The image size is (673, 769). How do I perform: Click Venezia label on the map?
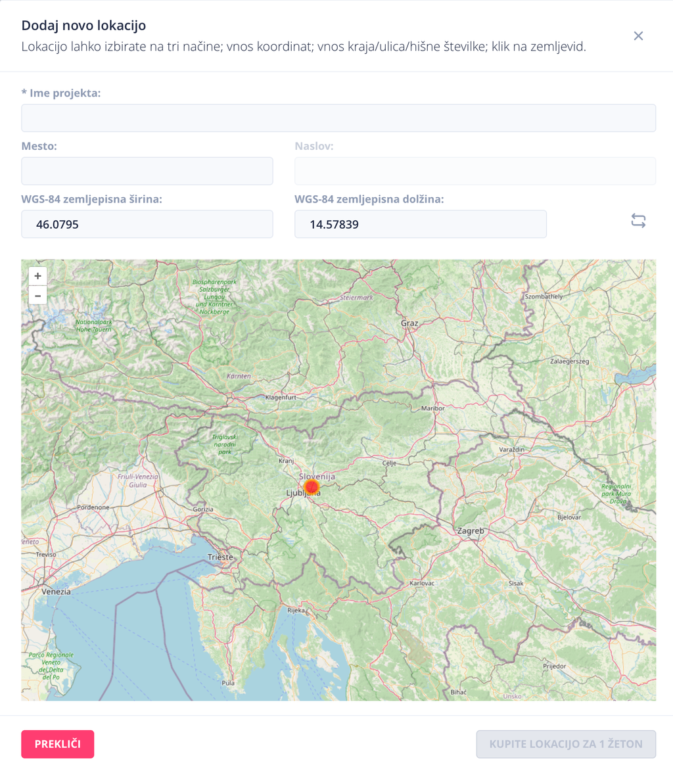click(55, 592)
